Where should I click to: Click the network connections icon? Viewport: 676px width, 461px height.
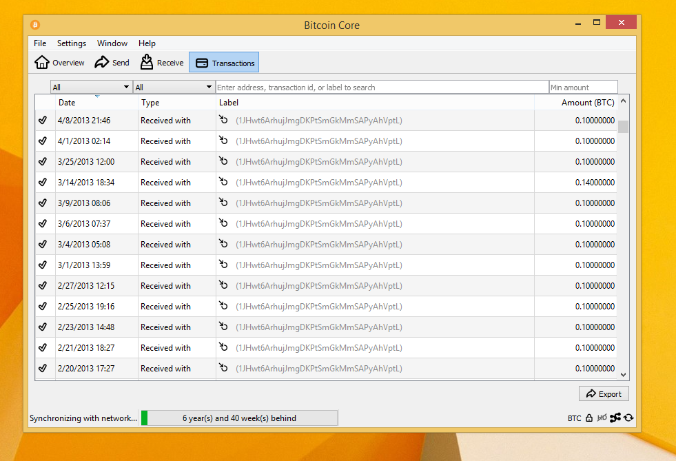[x=615, y=418]
